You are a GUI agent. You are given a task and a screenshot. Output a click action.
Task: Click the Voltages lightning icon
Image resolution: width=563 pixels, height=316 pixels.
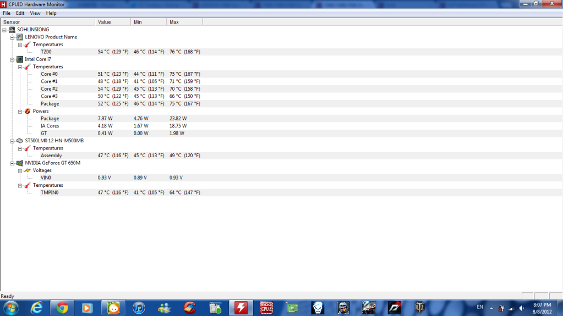point(28,170)
